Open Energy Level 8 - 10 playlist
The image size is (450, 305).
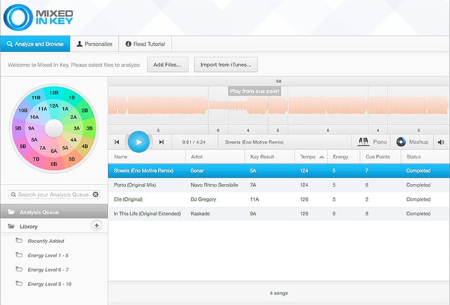pos(49,284)
